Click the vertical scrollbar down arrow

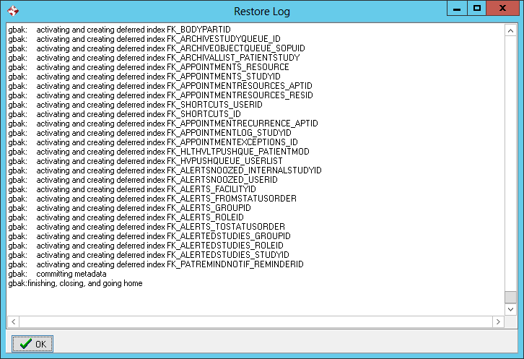click(x=510, y=308)
